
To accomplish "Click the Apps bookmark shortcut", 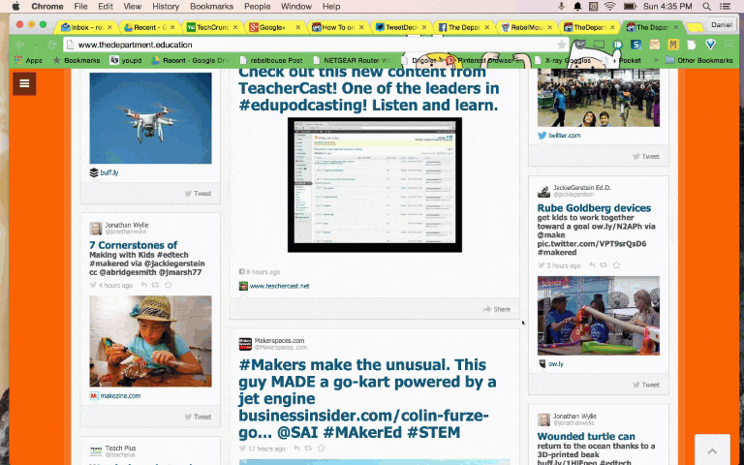I will click(28, 60).
